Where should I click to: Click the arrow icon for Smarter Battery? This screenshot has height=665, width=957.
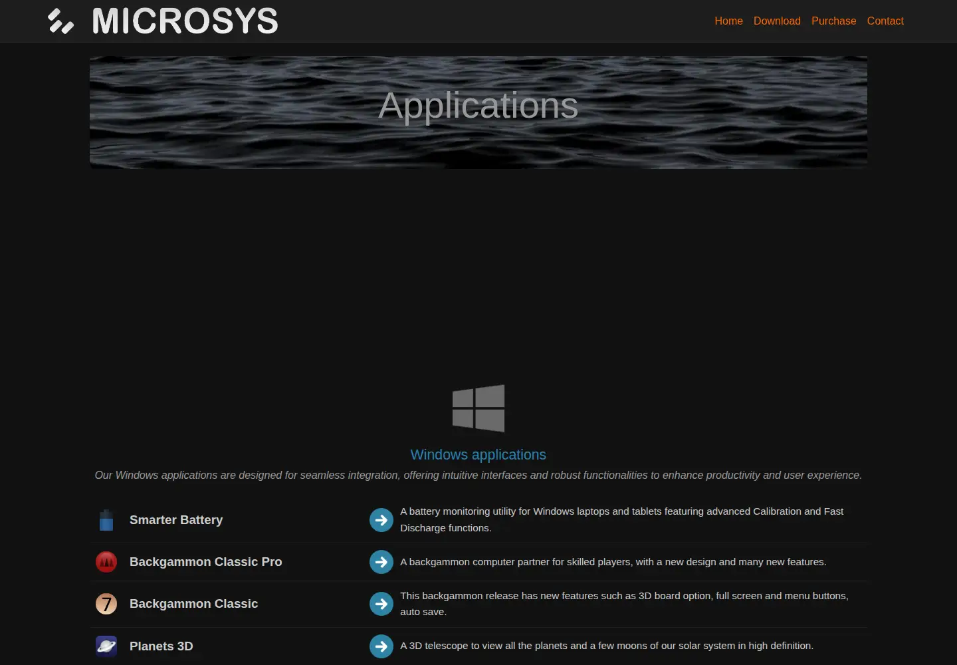(381, 520)
